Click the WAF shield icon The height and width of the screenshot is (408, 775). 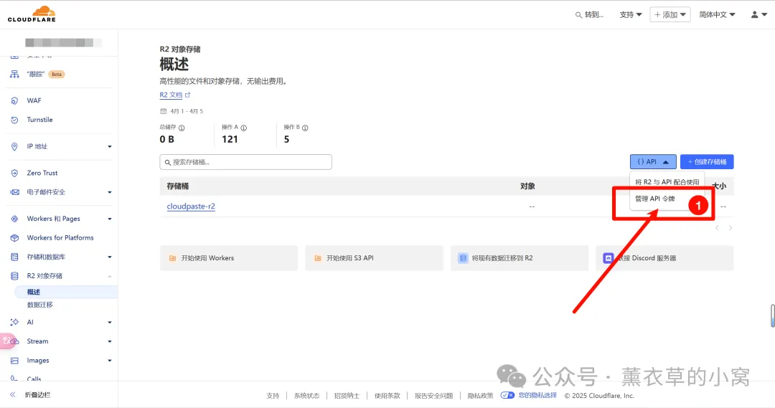pos(14,101)
